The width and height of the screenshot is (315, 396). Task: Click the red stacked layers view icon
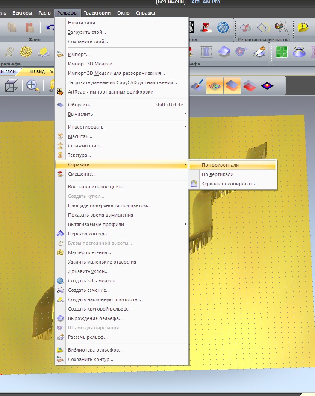coord(249,86)
